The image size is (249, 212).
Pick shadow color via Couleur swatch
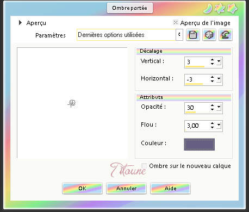pyautogui.click(x=200, y=145)
